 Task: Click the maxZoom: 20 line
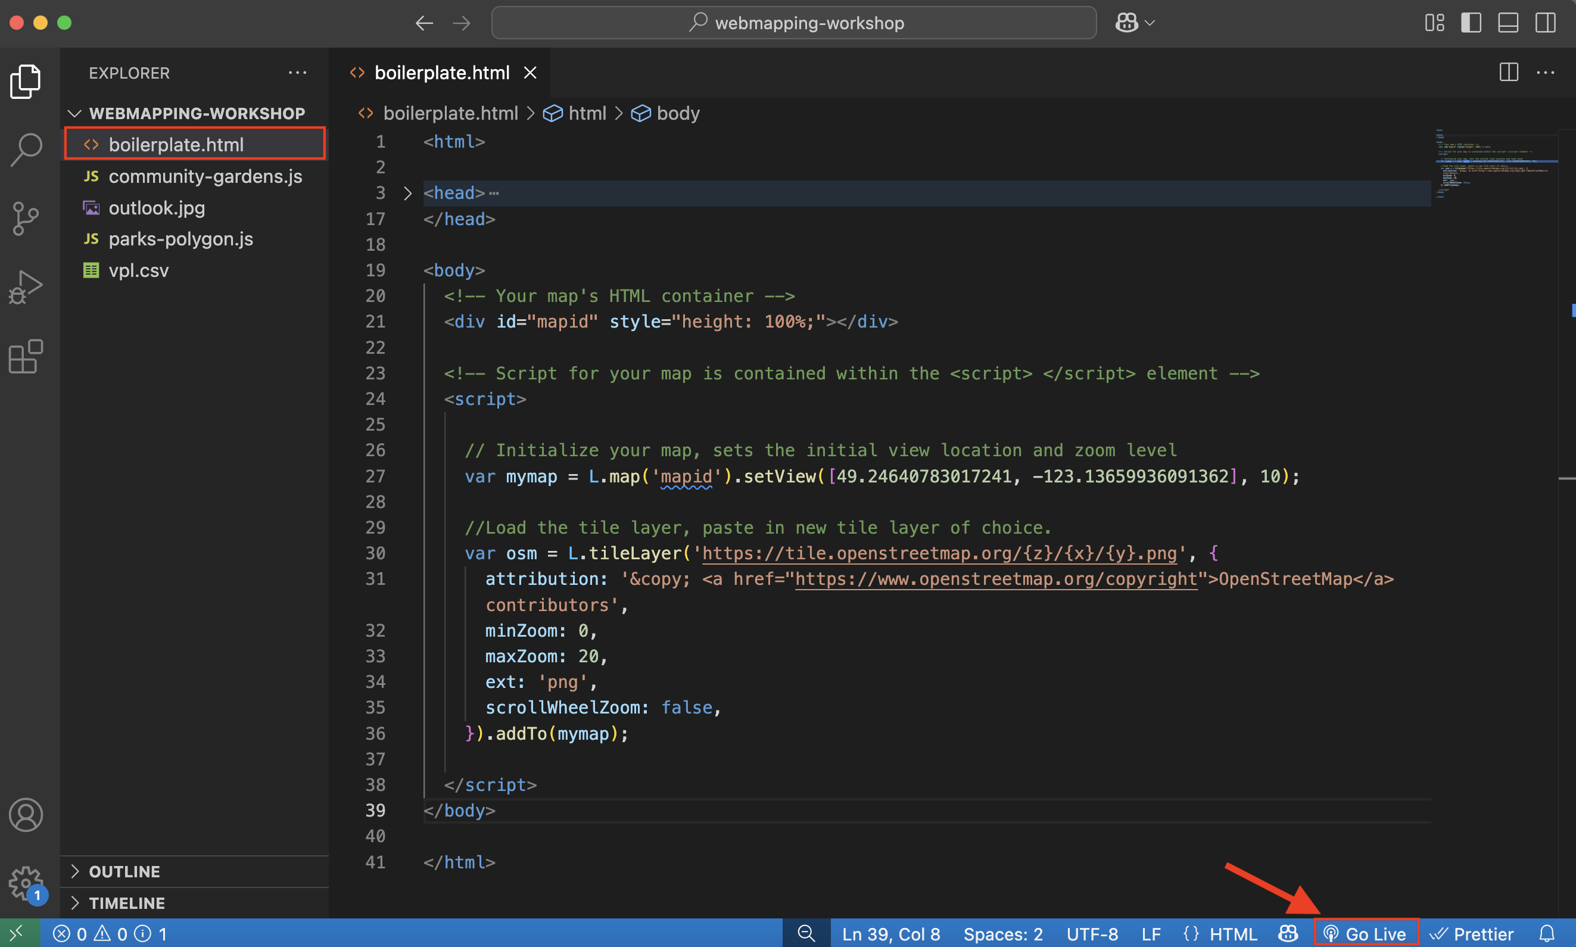click(546, 656)
